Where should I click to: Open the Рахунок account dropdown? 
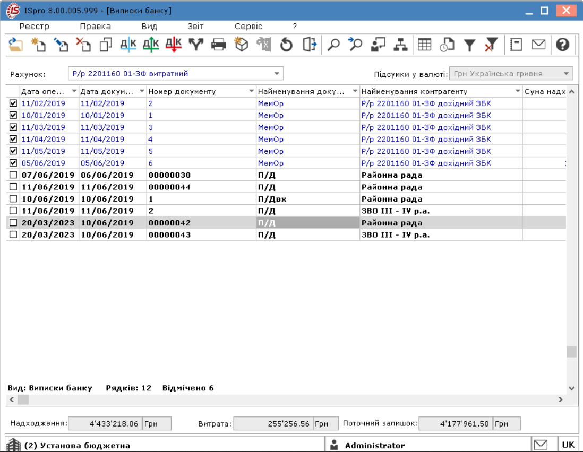tap(277, 74)
